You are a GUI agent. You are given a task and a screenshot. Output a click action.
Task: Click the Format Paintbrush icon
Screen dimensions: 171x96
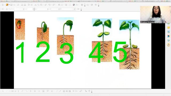(x=46, y=5)
